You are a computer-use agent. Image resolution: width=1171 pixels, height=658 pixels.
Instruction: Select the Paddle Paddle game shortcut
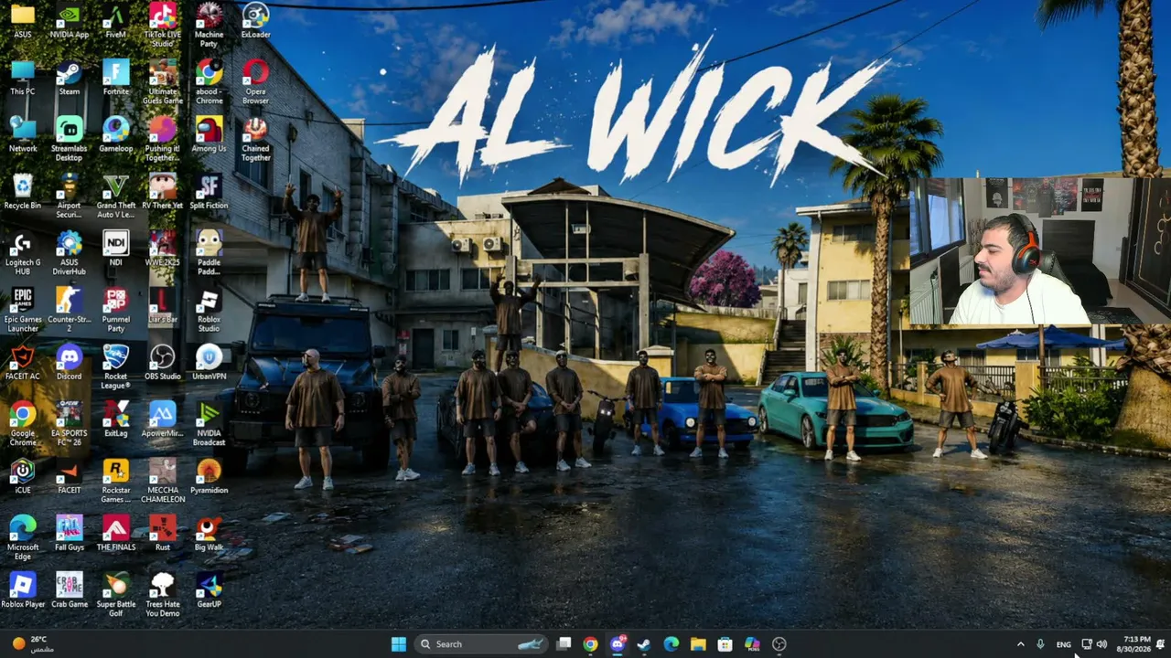[209, 254]
